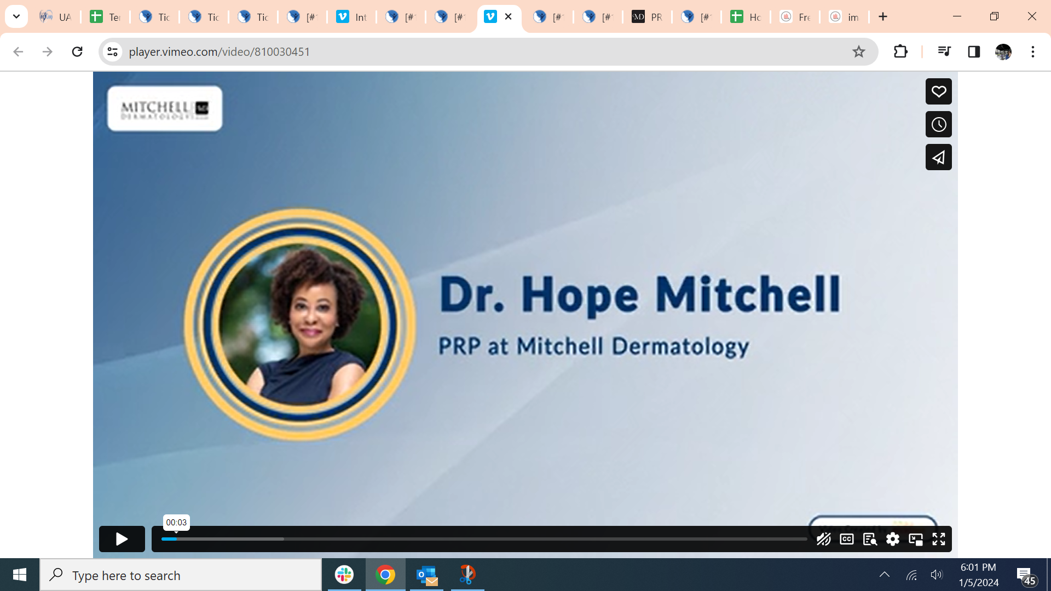This screenshot has height=591, width=1051.
Task: Toggle the volume mute icon in player
Action: point(823,539)
